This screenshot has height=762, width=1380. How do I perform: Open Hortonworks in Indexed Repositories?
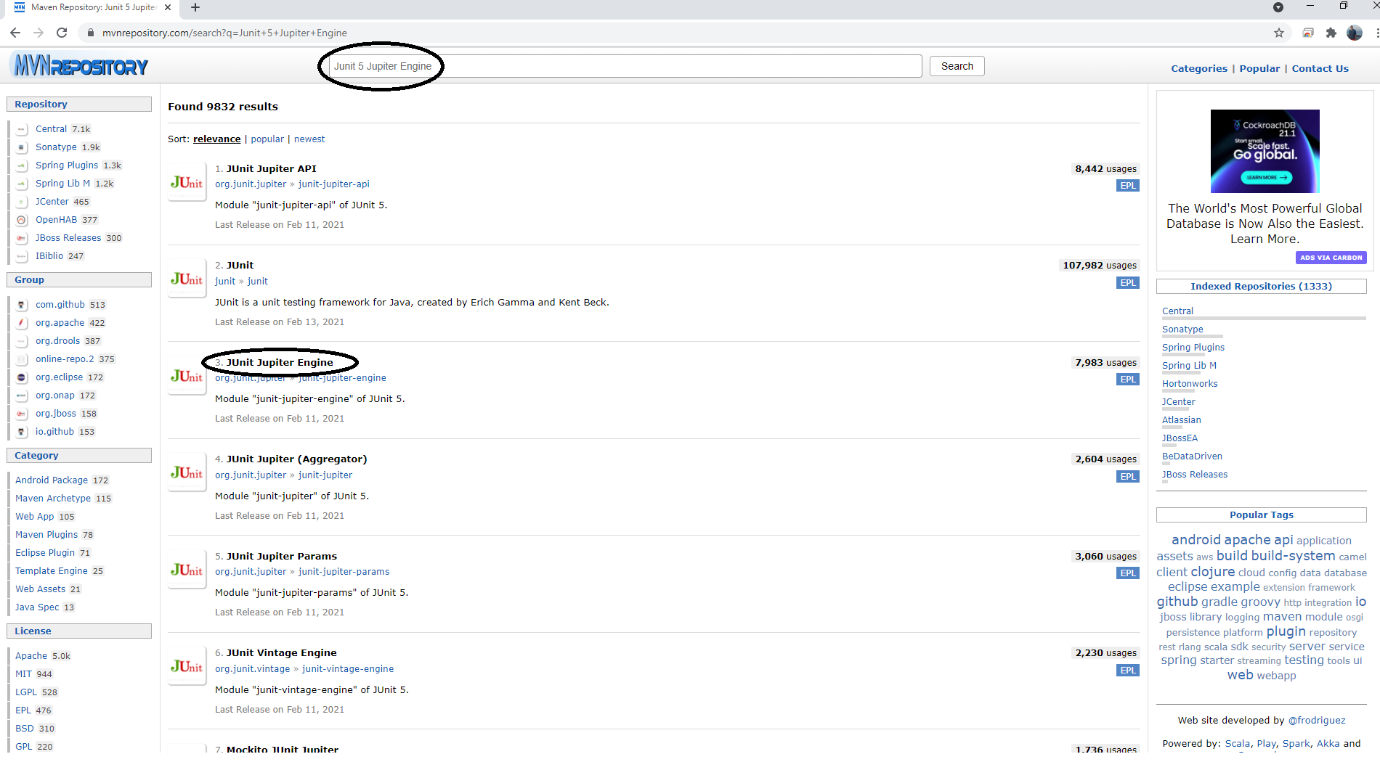point(1190,384)
